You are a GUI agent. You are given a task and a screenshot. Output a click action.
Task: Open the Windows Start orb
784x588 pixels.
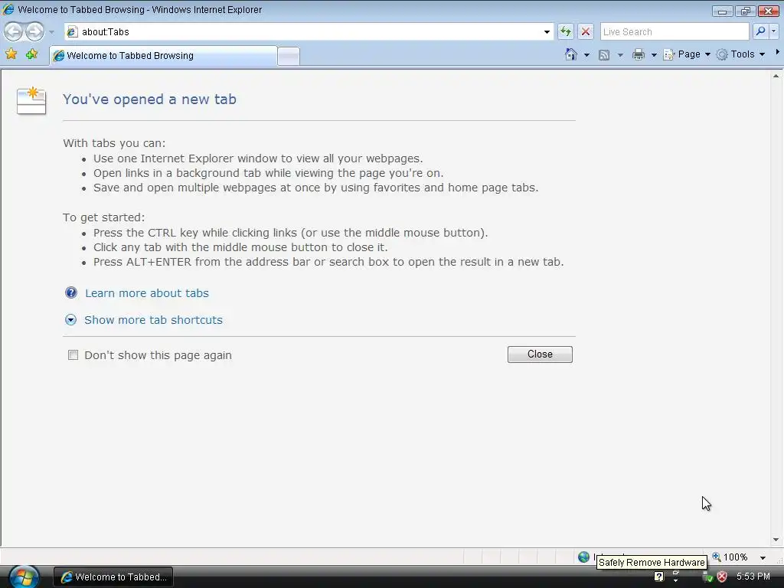click(24, 577)
